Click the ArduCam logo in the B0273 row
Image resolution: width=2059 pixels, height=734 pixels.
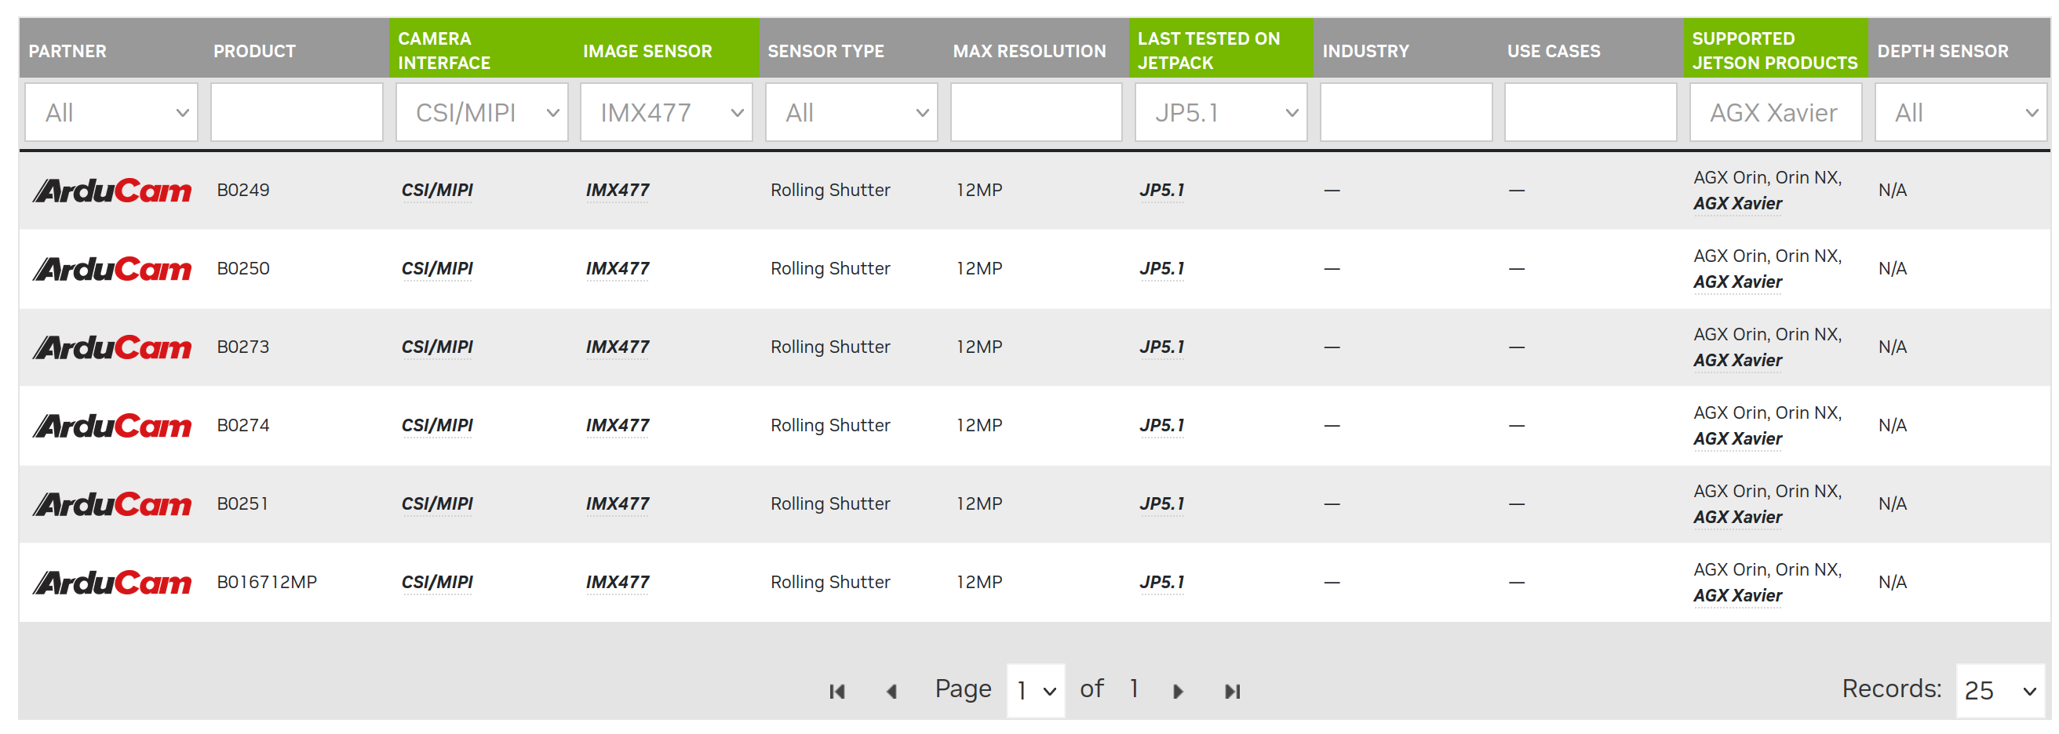click(112, 347)
